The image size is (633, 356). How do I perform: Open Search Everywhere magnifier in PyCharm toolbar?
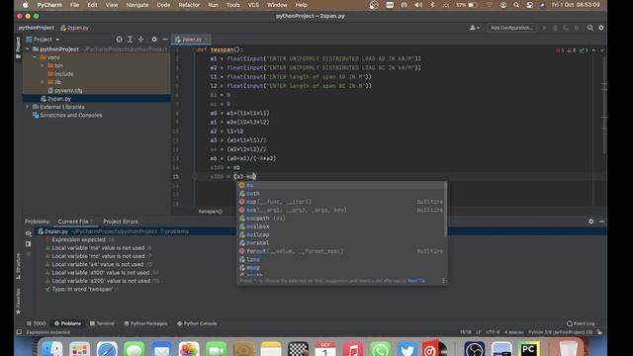590,28
